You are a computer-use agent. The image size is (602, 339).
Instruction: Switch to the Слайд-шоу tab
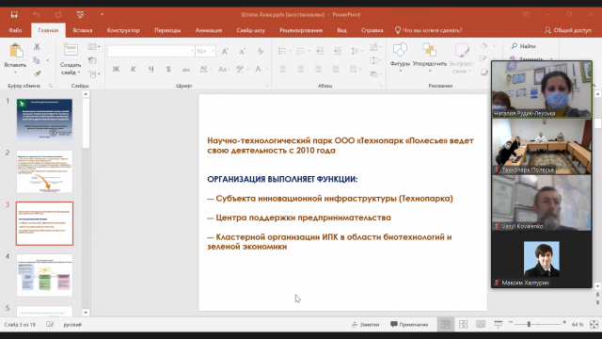pos(251,30)
